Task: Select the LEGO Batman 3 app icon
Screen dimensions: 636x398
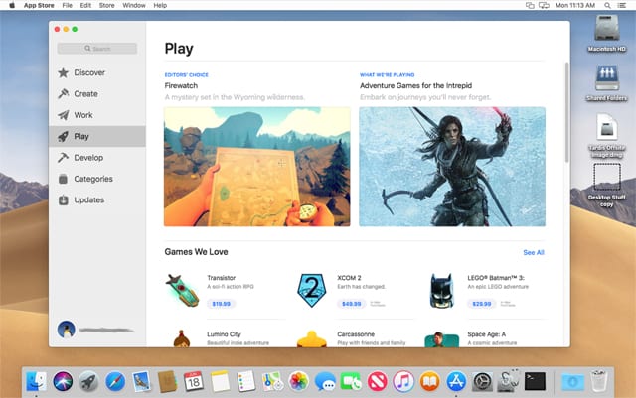Action: (442, 289)
